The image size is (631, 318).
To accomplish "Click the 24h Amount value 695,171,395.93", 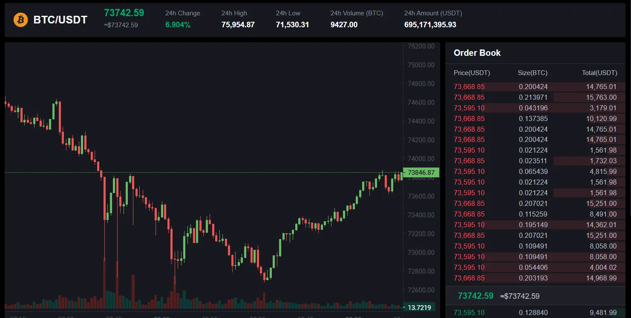I will tap(430, 25).
